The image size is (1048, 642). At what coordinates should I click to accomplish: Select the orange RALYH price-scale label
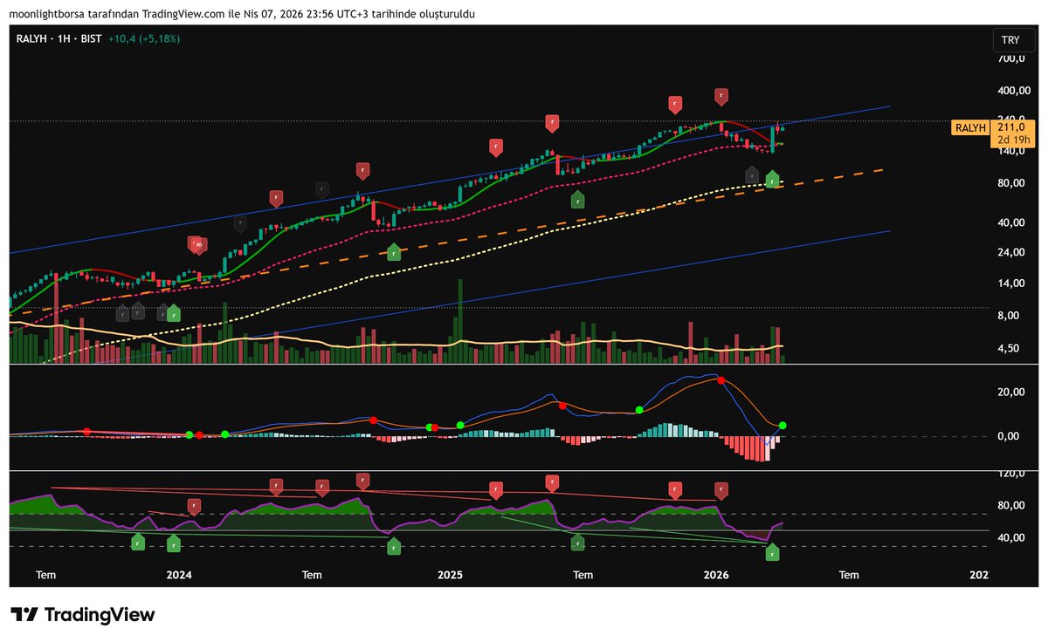[x=970, y=127]
